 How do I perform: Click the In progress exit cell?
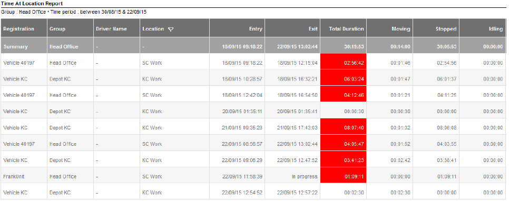pyautogui.click(x=305, y=177)
